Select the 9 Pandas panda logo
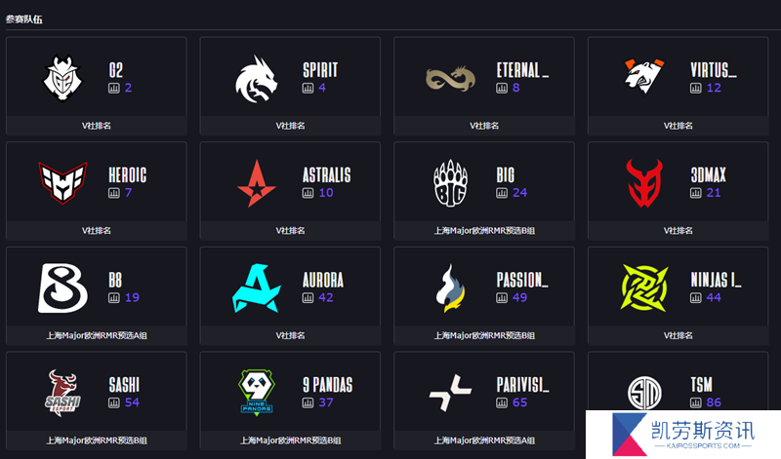This screenshot has height=459, width=781. pyautogui.click(x=257, y=393)
